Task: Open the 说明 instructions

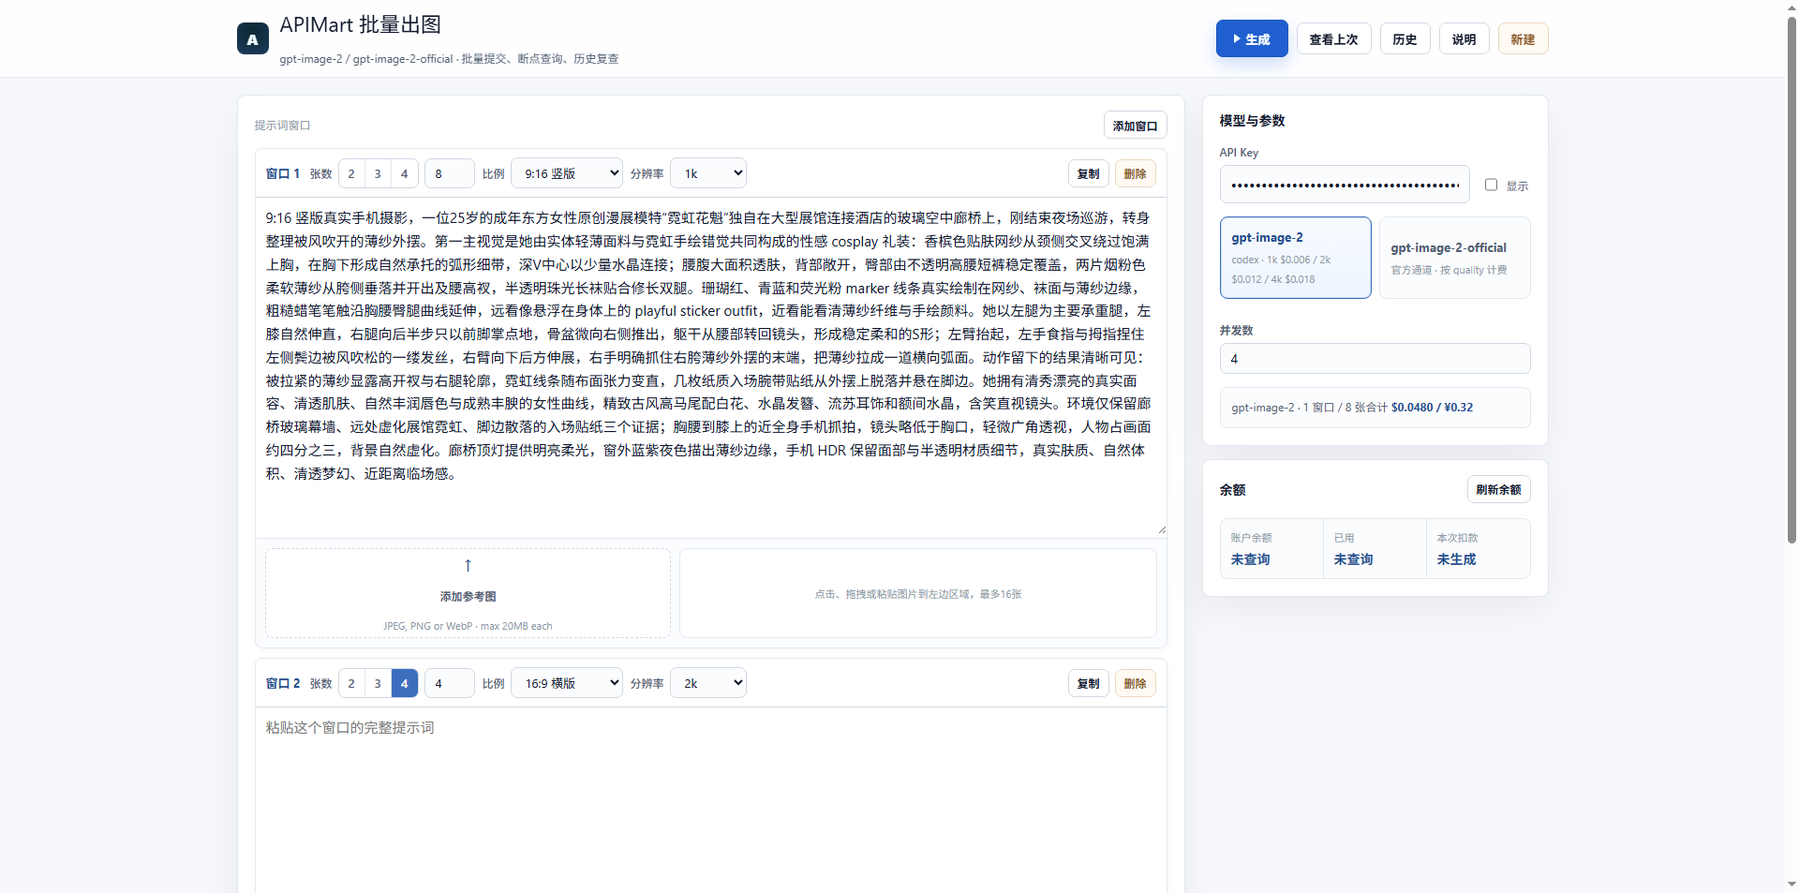Action: [1464, 38]
